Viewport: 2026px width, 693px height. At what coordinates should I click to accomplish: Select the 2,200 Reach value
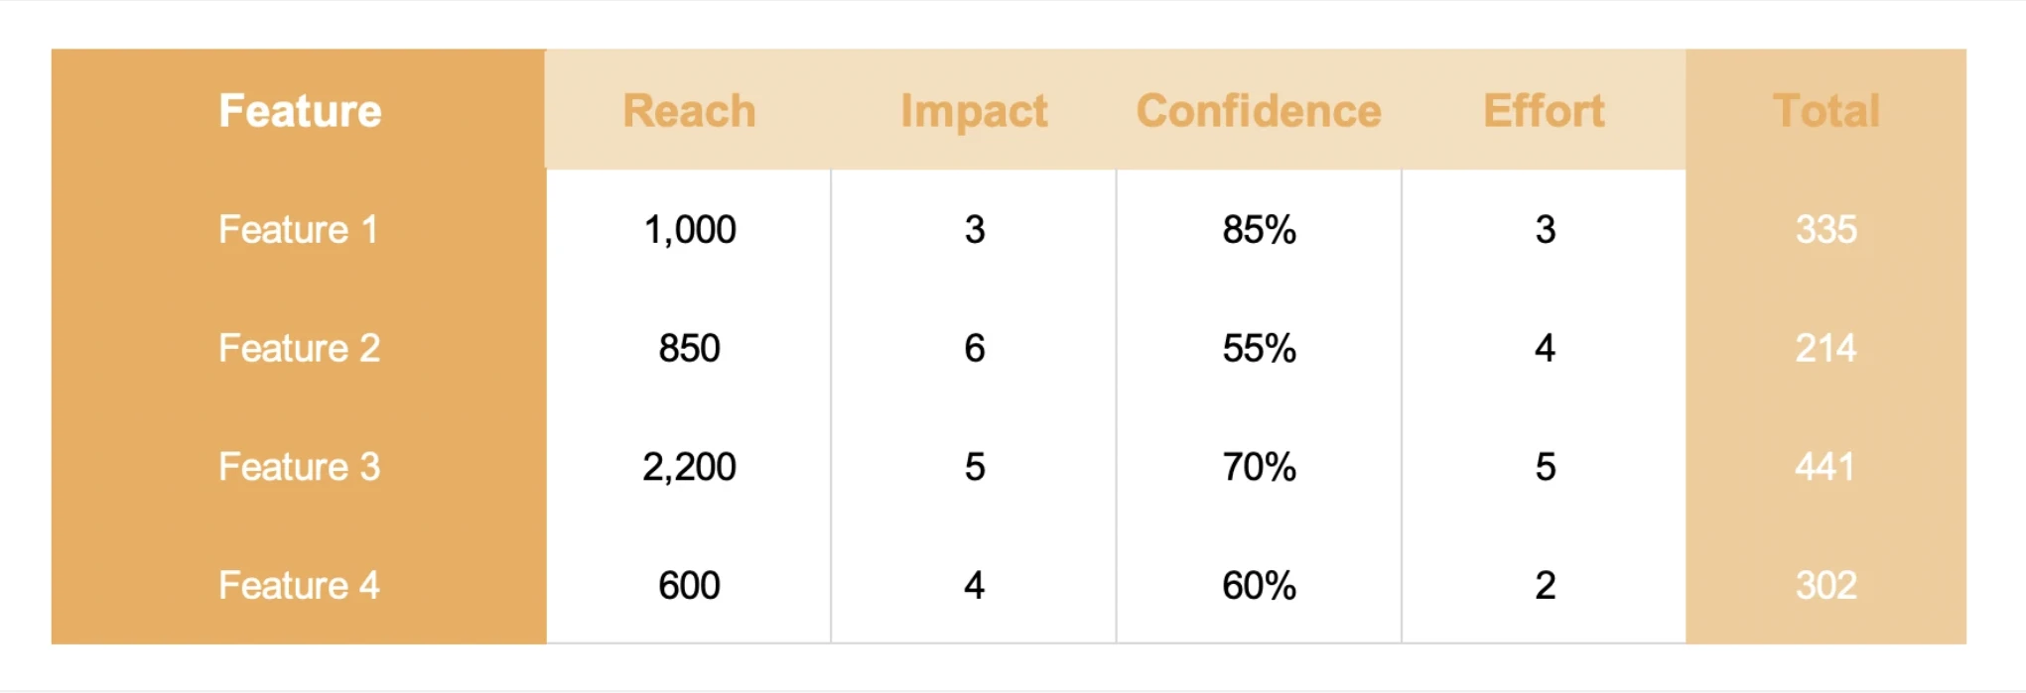pyautogui.click(x=690, y=466)
